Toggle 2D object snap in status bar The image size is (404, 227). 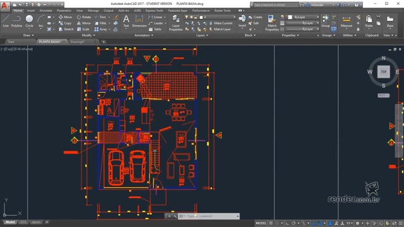[x=320, y=223]
